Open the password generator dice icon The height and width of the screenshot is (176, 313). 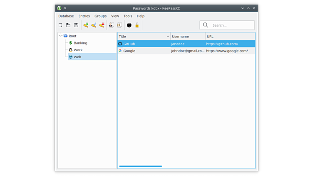[x=129, y=25]
